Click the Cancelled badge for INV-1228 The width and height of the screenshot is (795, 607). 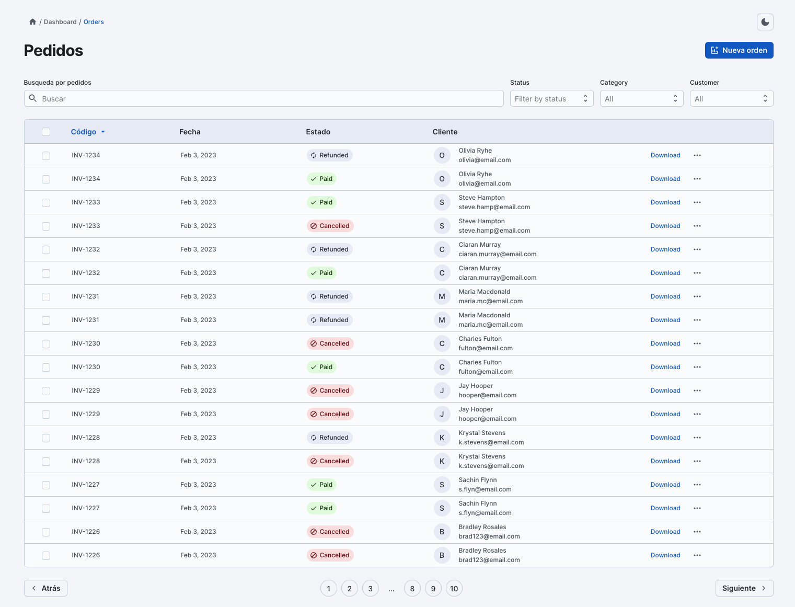(x=330, y=461)
